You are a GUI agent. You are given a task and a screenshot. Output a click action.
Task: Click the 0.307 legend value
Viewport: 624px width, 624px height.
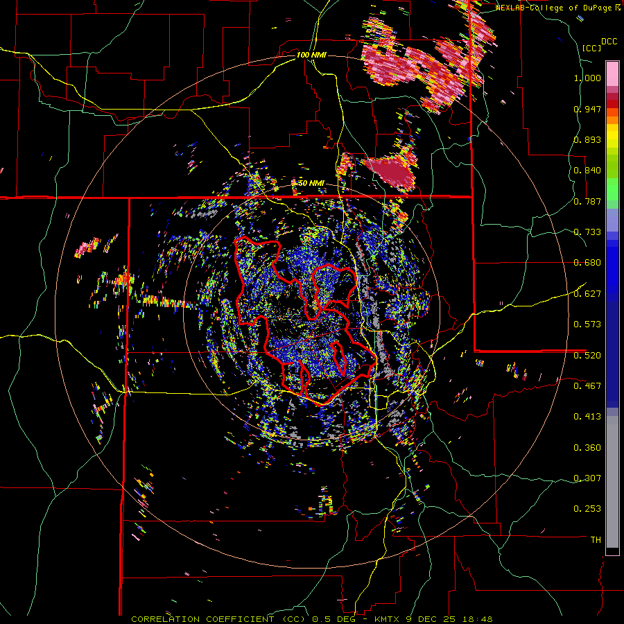click(587, 478)
